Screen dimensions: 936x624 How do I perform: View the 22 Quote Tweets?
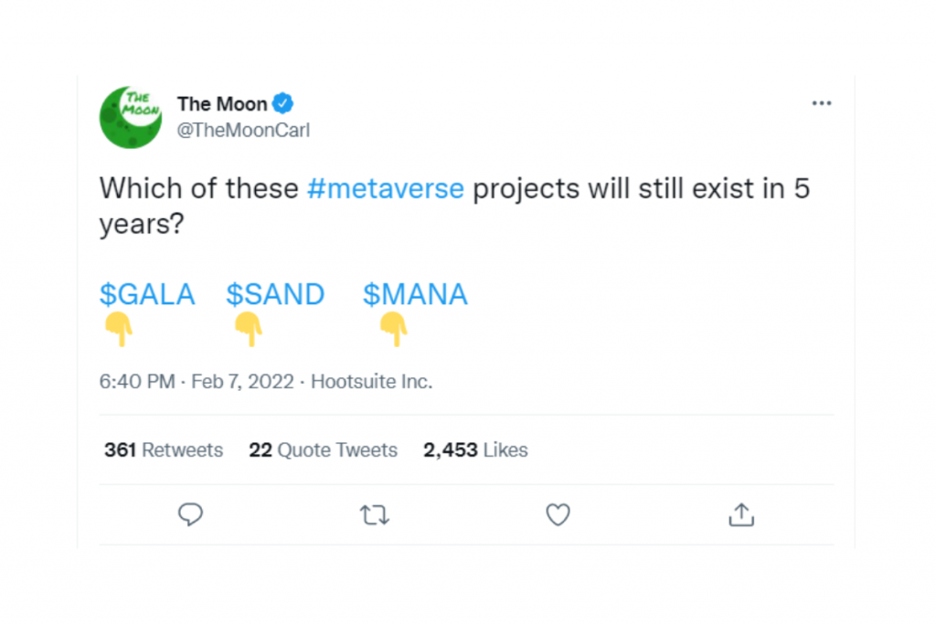point(323,449)
